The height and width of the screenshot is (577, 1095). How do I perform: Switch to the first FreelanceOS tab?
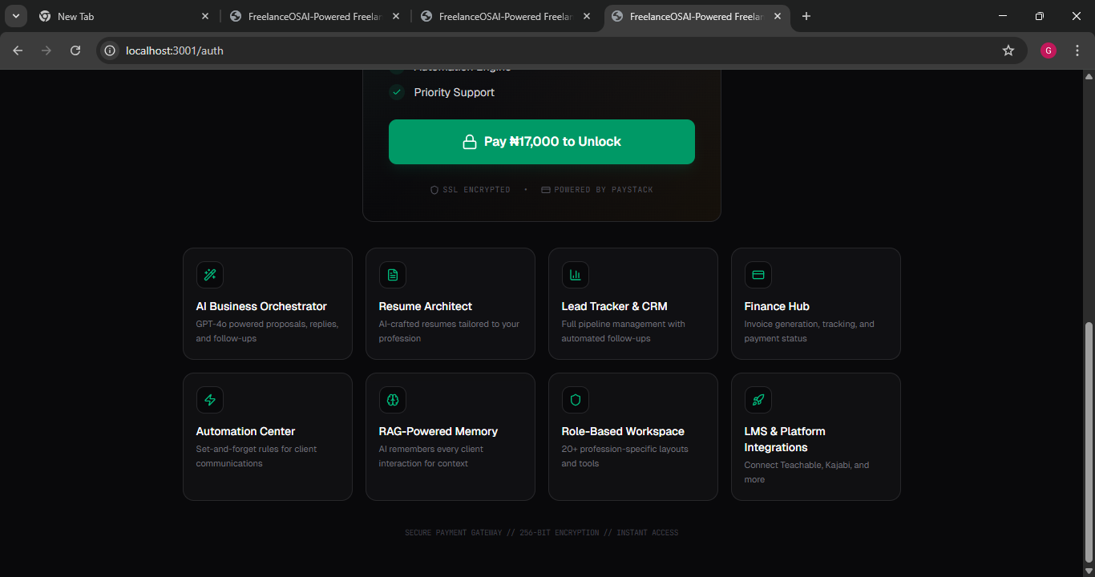click(x=316, y=16)
